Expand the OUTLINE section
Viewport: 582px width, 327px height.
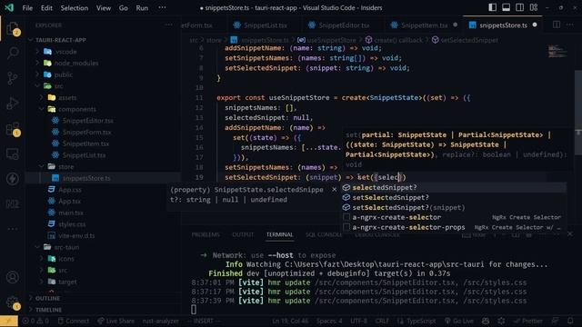click(x=47, y=298)
